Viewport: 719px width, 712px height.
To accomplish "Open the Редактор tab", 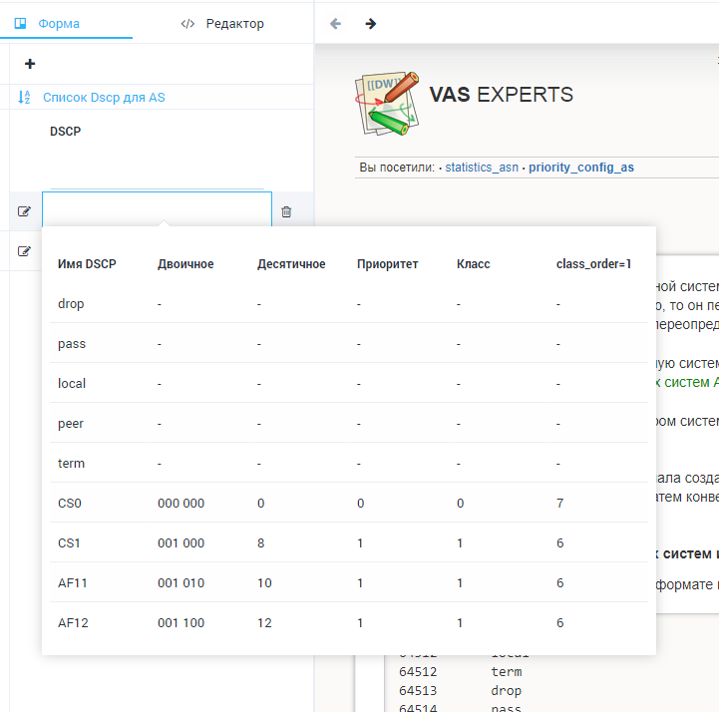I will click(x=223, y=24).
